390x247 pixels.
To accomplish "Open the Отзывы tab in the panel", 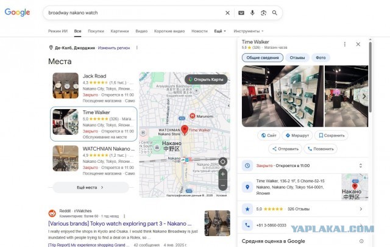I will [x=297, y=58].
